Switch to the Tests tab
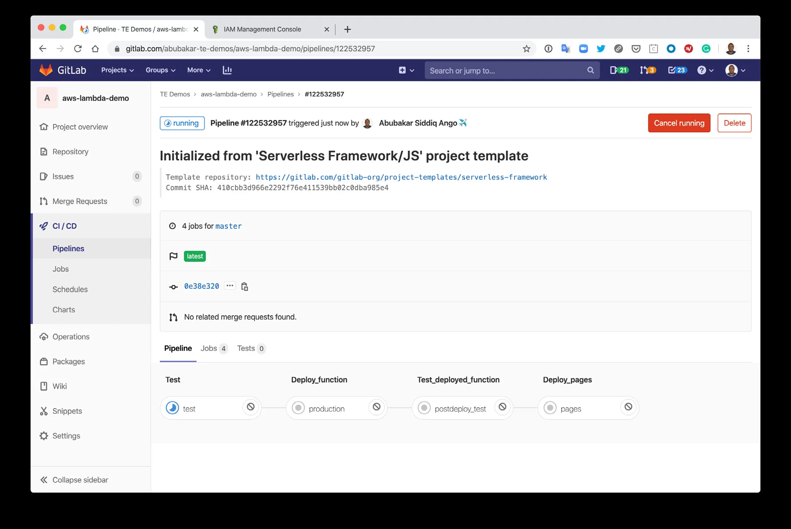The height and width of the screenshot is (529, 791). click(251, 349)
